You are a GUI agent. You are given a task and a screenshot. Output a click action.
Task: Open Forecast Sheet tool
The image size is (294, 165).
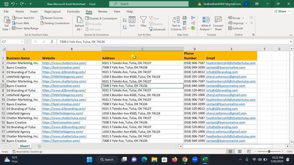point(218,23)
